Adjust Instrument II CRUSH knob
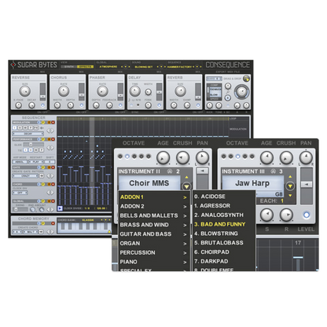Screen dimensions: 327x327 (x=182, y=158)
